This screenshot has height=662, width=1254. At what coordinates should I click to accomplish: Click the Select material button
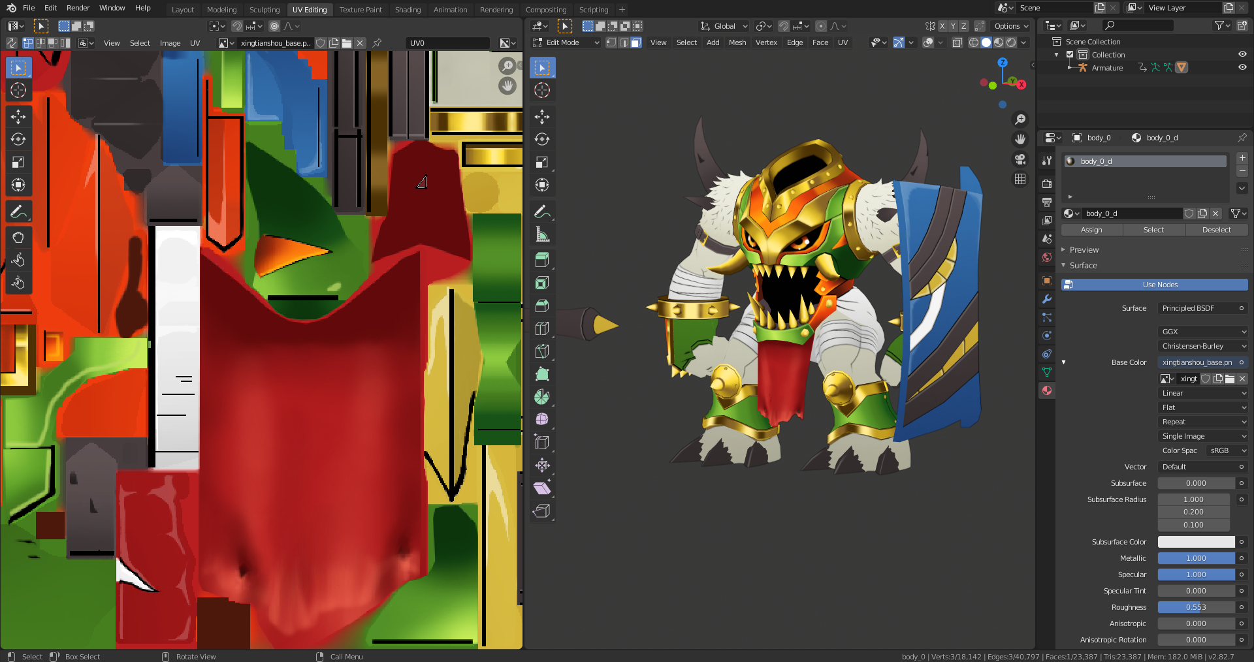tap(1153, 230)
